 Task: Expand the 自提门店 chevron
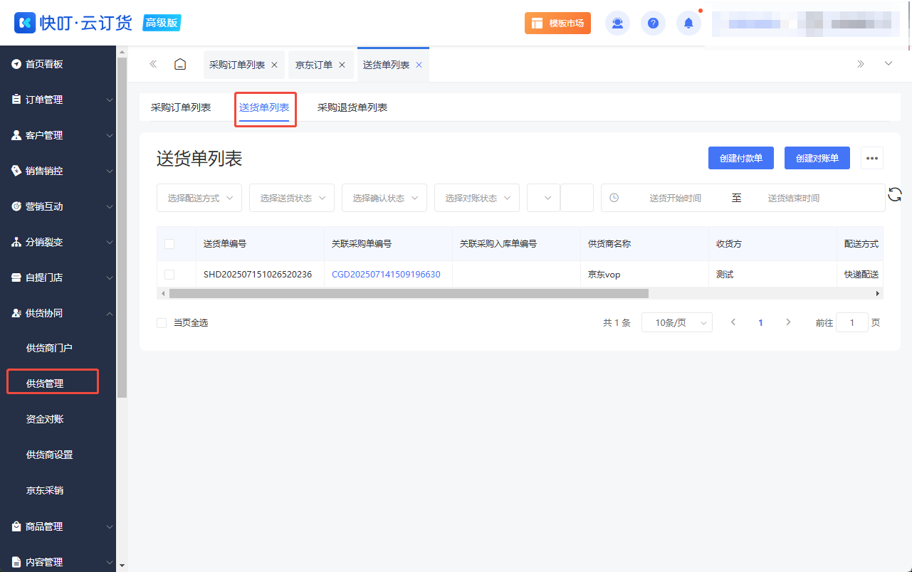(109, 278)
